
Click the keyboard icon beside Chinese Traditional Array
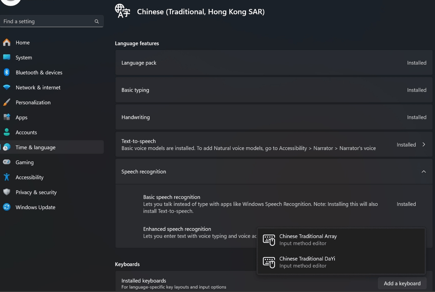pyautogui.click(x=269, y=240)
